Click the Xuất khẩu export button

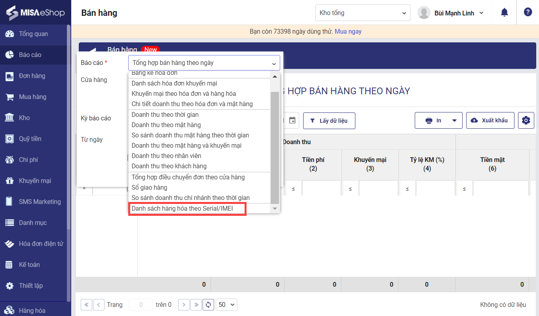pos(490,120)
